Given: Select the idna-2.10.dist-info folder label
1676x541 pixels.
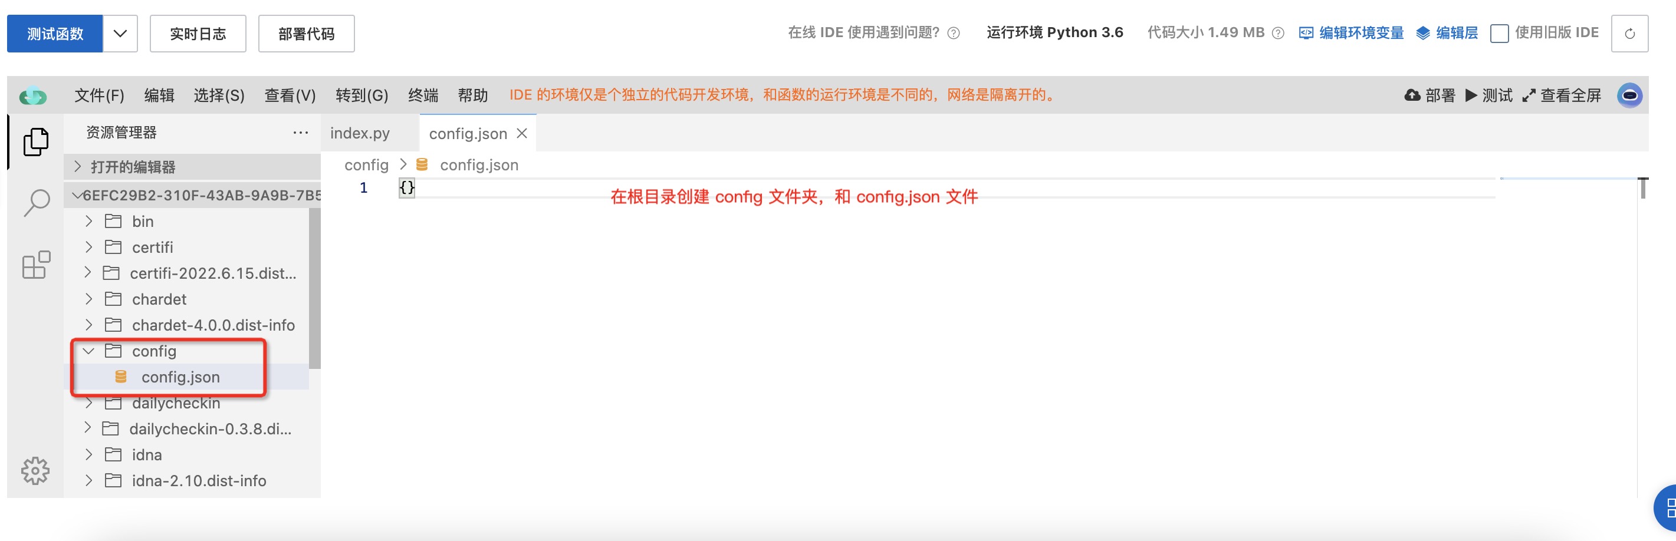Looking at the screenshot, I should [x=199, y=480].
